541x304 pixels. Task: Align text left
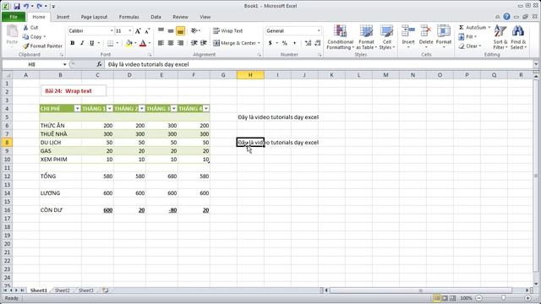pyautogui.click(x=161, y=43)
